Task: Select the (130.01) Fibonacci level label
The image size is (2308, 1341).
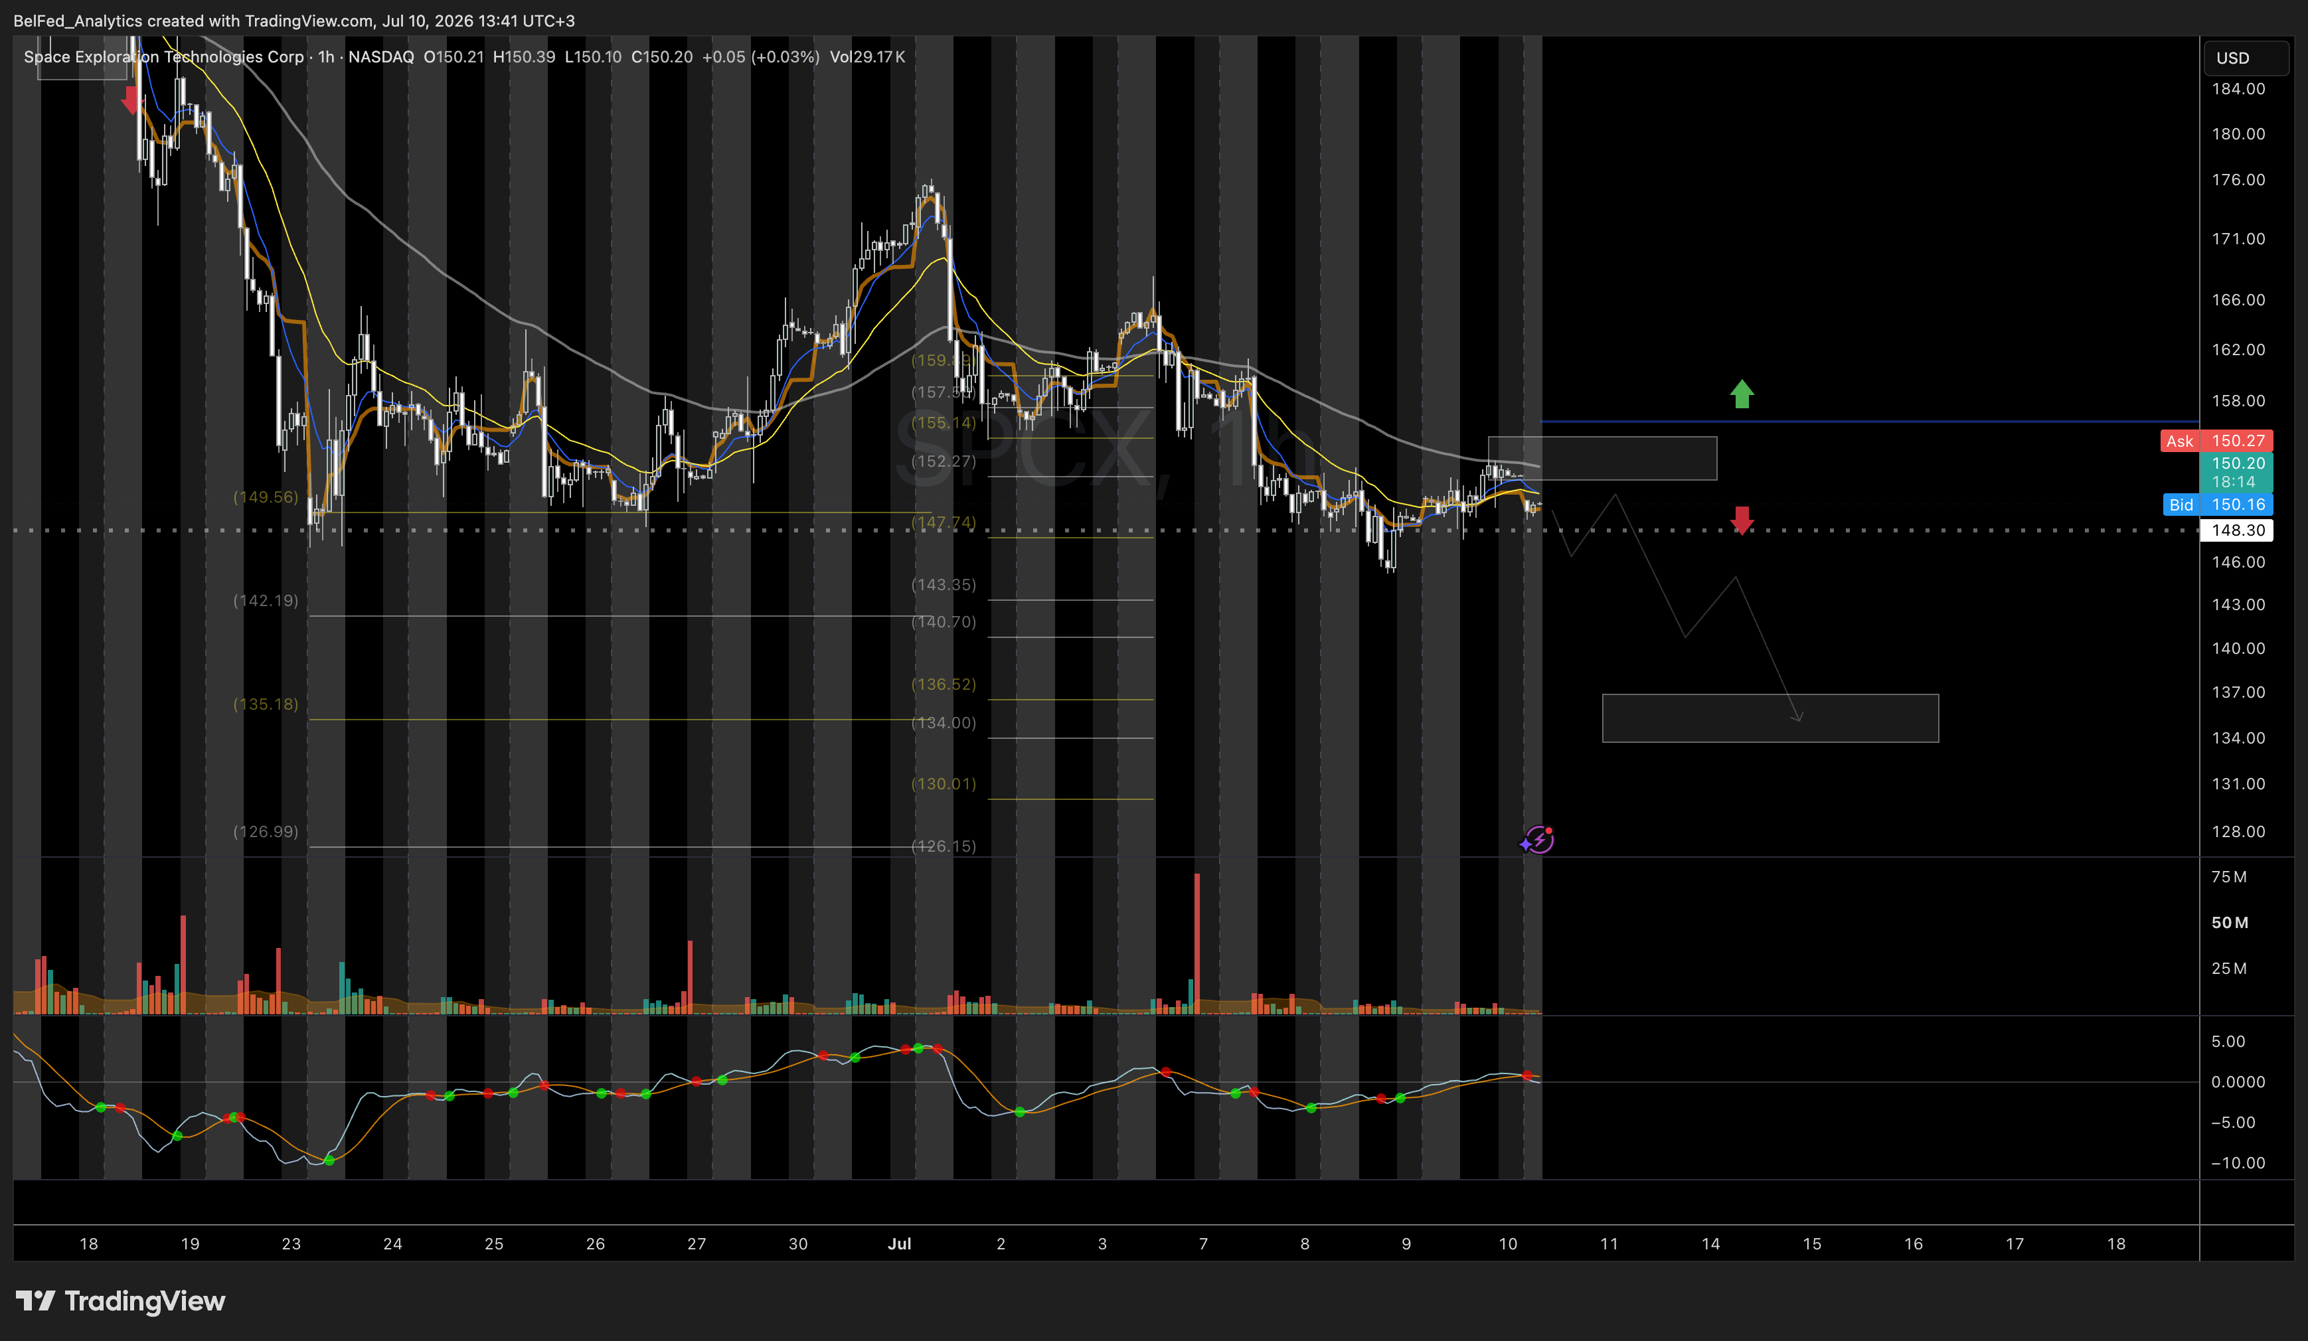Action: (x=944, y=784)
